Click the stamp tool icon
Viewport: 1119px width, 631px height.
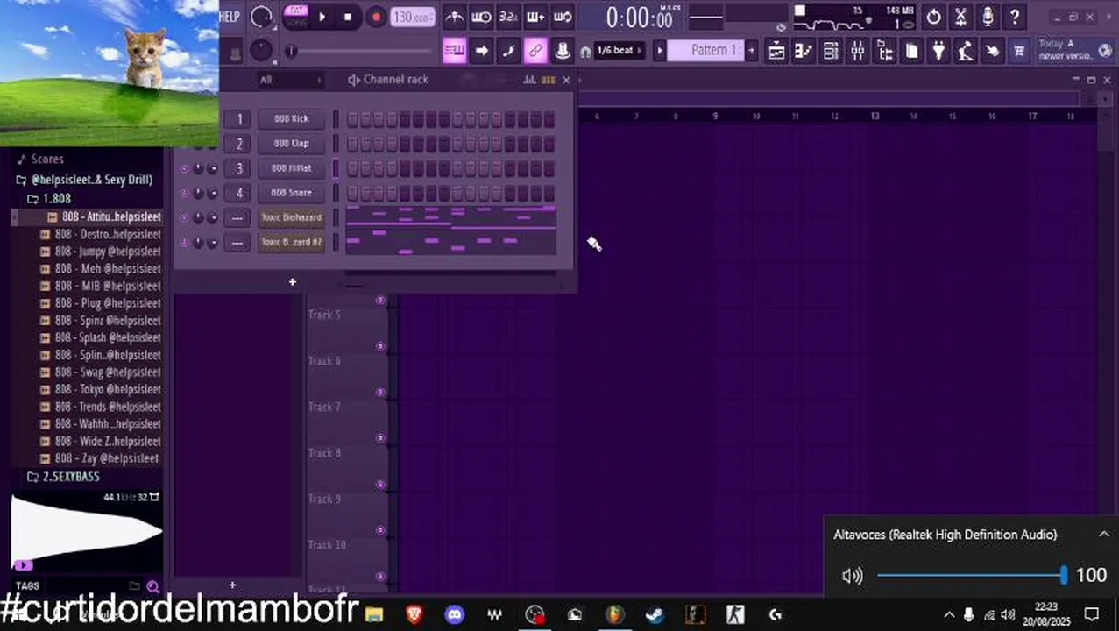(563, 51)
